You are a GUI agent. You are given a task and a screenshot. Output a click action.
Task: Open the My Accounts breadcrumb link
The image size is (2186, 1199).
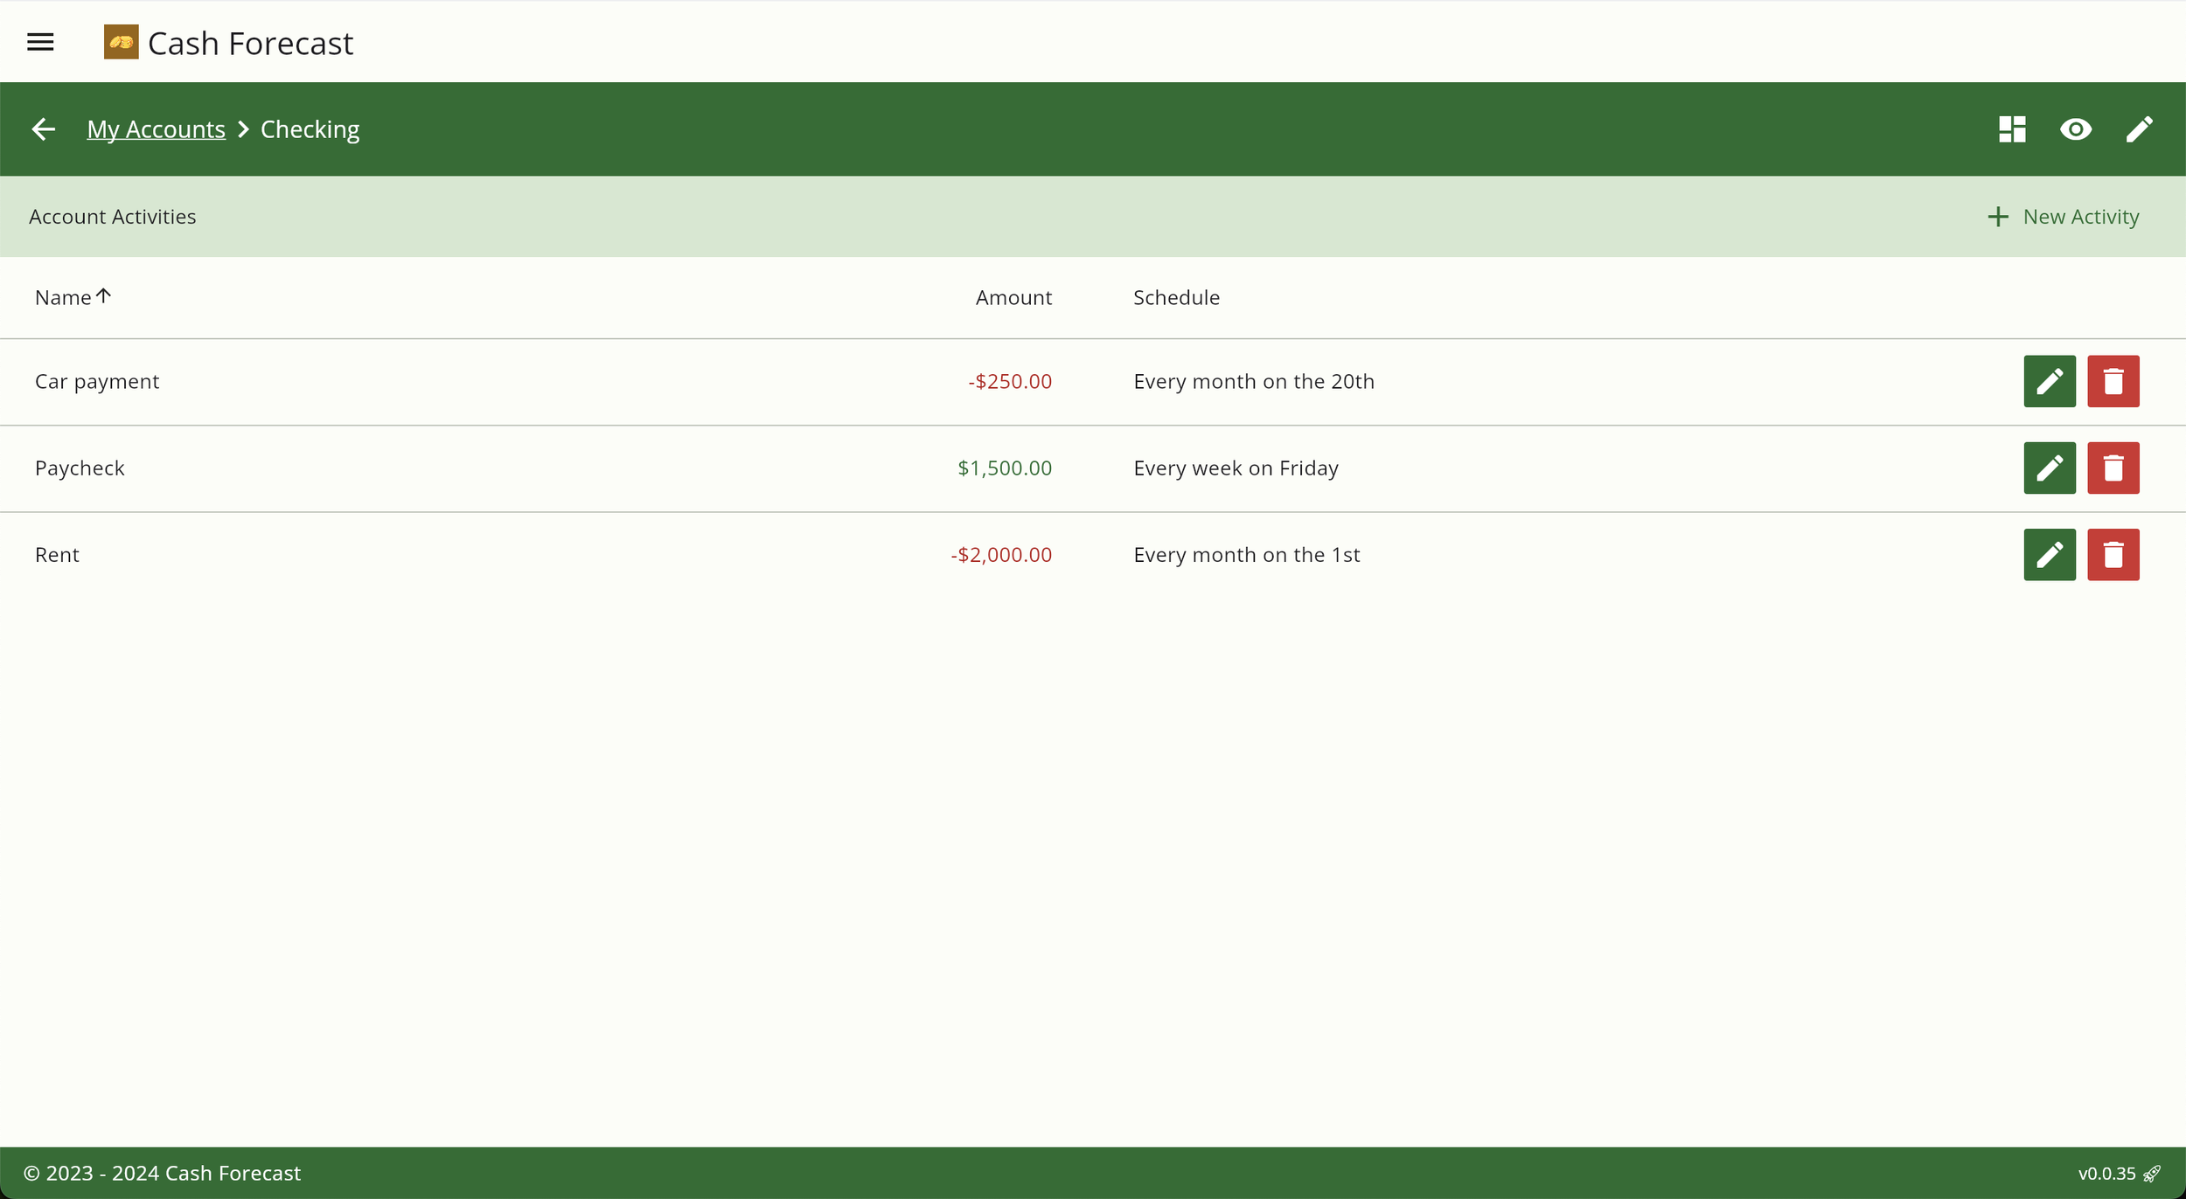click(x=156, y=129)
